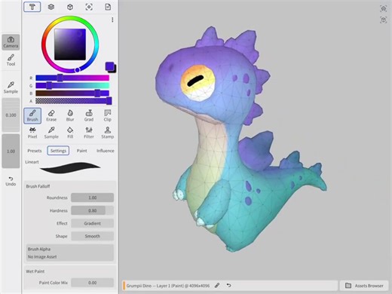Click the purple primary color swatch

pos(109,66)
